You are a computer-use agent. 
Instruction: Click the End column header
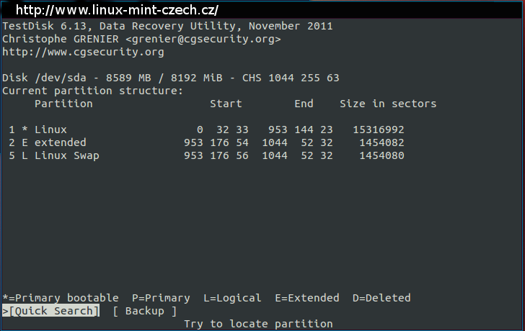coord(304,104)
